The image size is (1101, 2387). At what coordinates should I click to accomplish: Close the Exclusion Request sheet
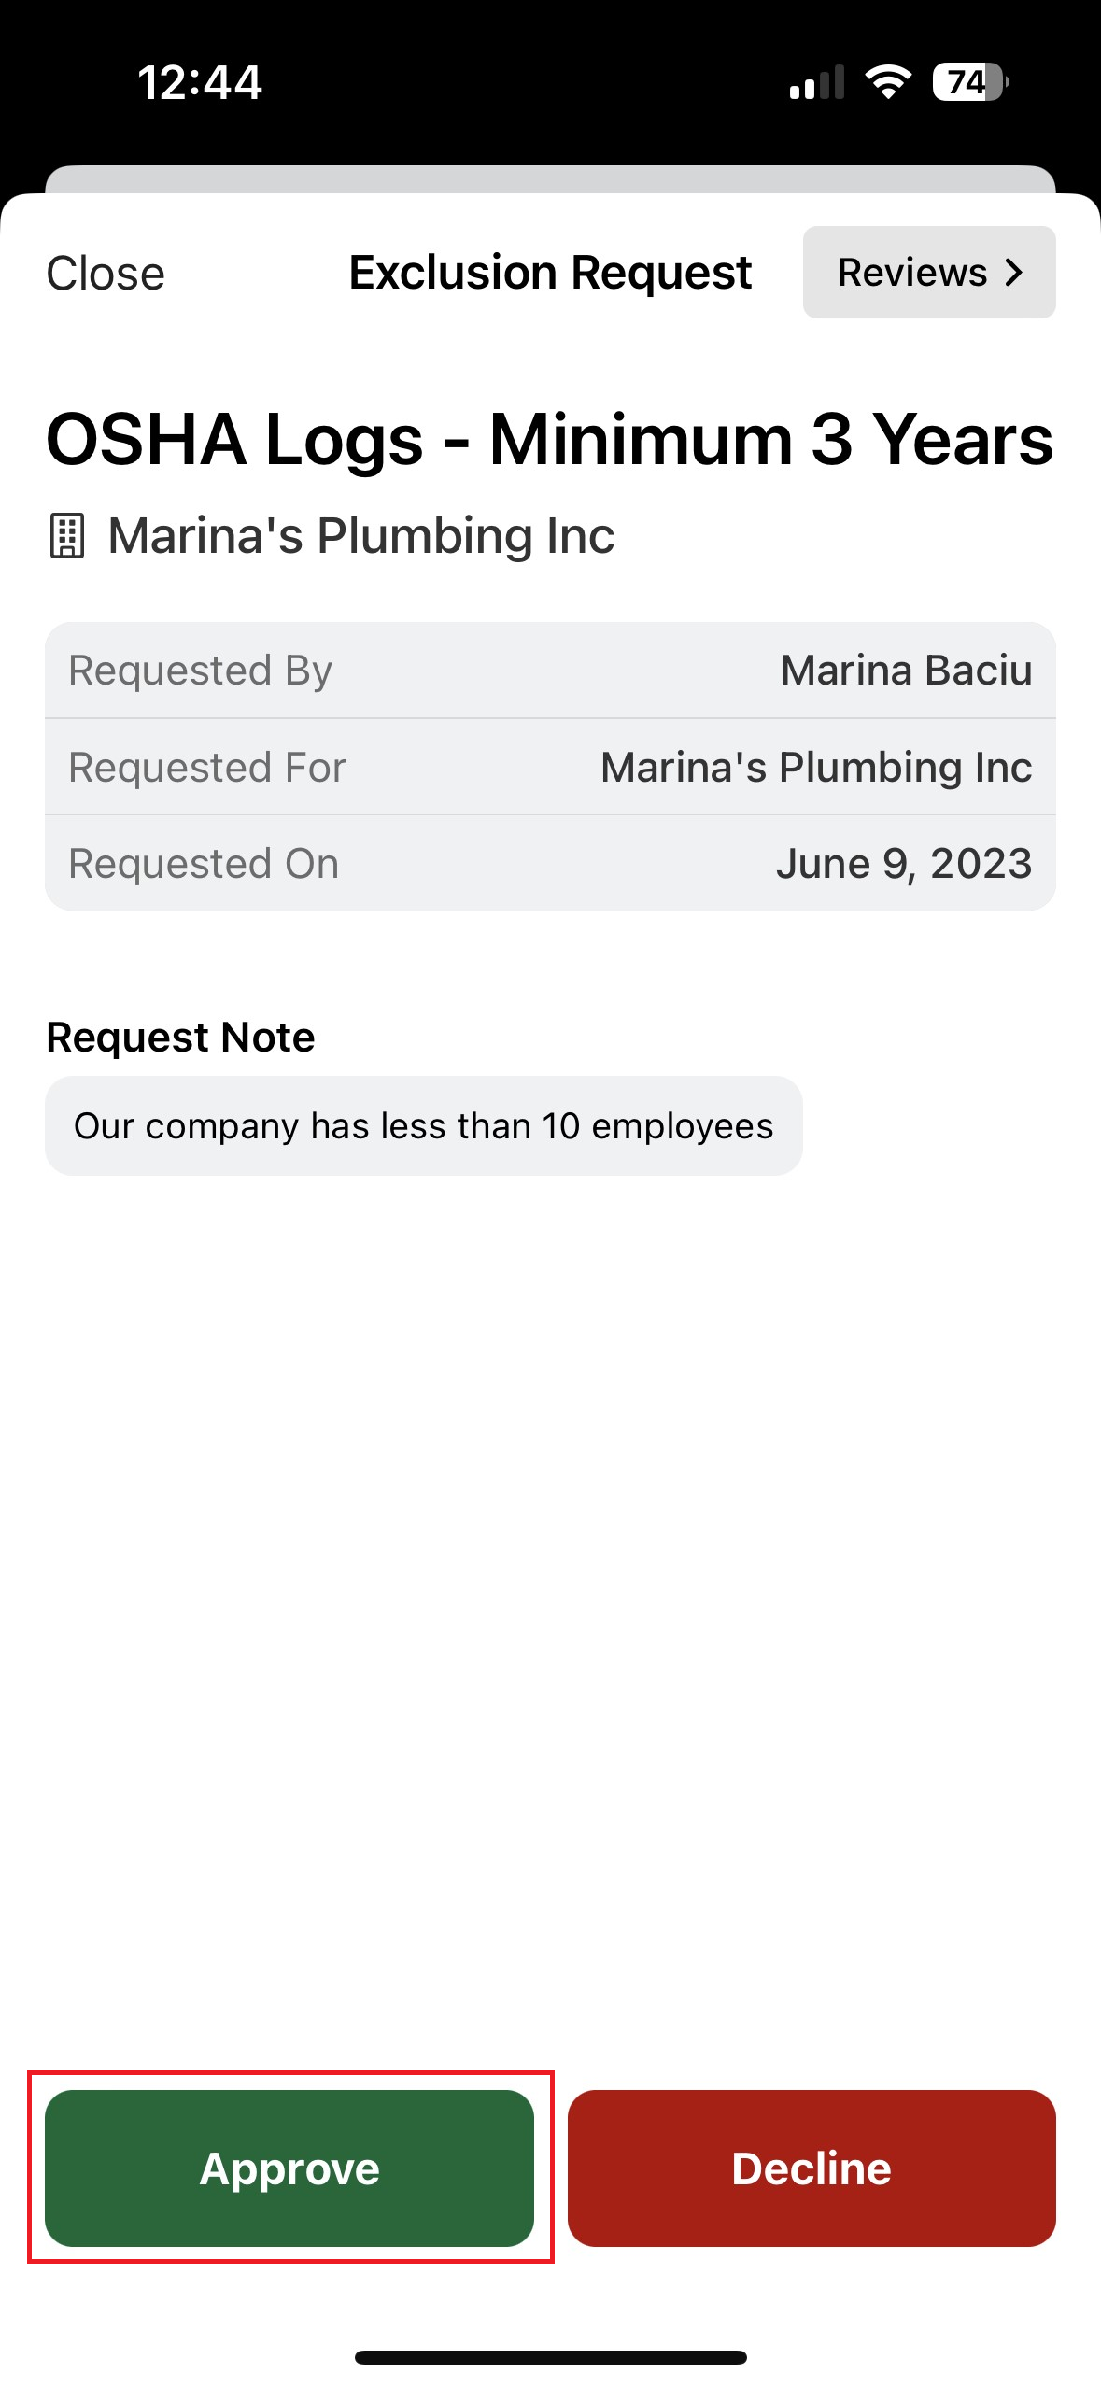point(106,274)
